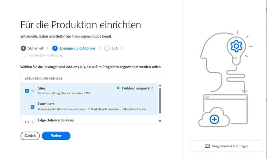
Task: Click the Zurück button
Action: pos(30,136)
